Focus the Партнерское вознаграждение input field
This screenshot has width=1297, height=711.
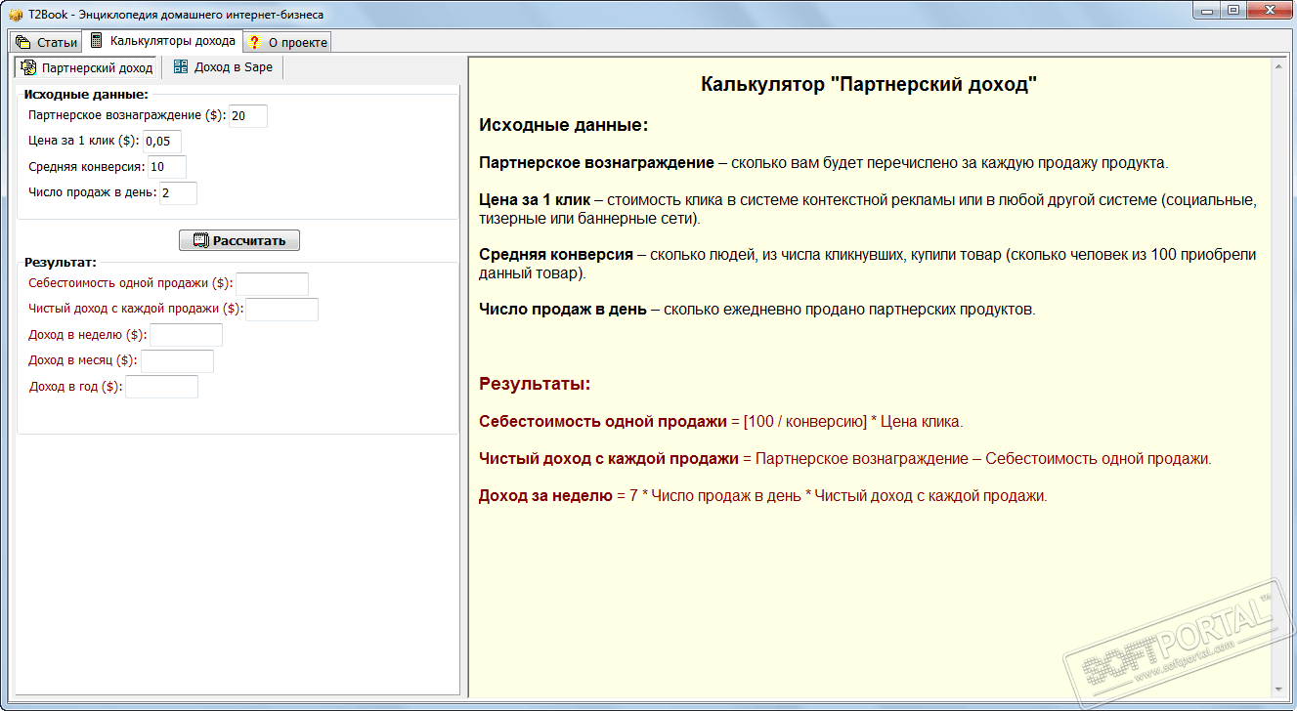[248, 116]
